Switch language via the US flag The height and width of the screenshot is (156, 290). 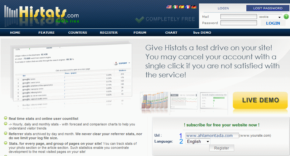169,7
